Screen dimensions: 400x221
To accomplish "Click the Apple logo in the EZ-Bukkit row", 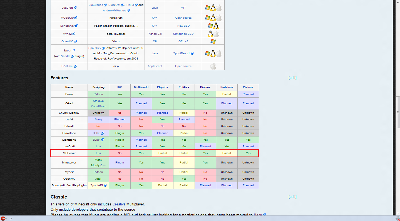I will 213,66.
